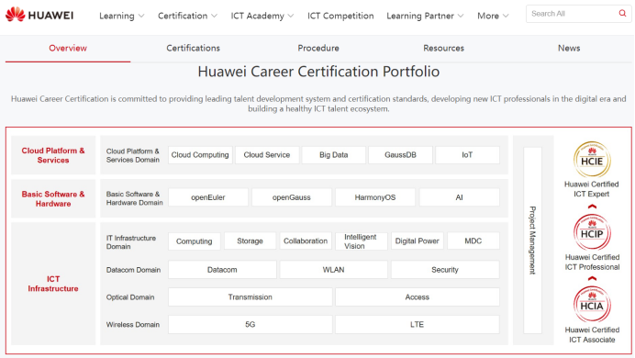Select the LTE certification
The image size is (635, 358).
click(x=418, y=325)
